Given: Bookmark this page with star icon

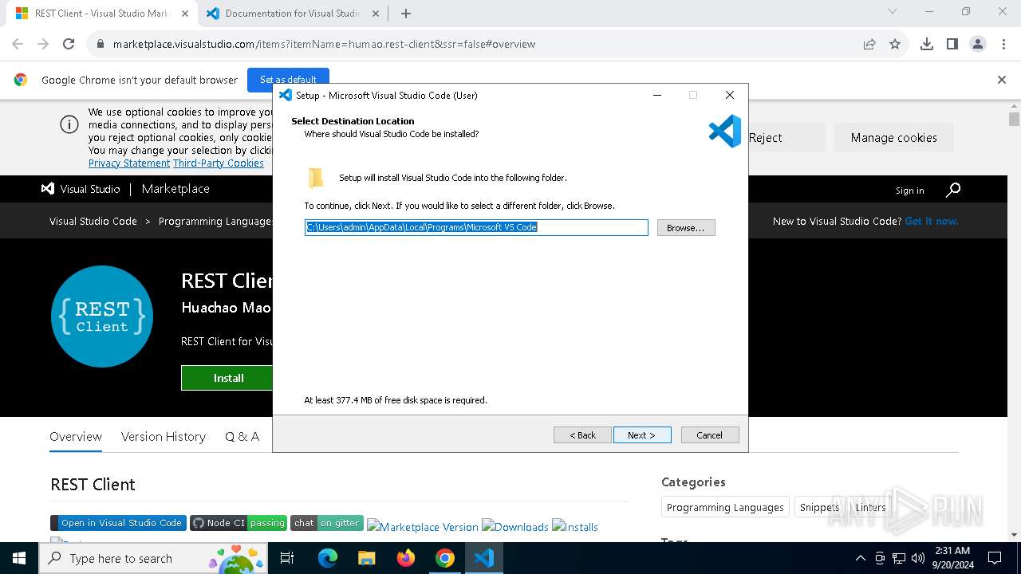Looking at the screenshot, I should tap(895, 45).
